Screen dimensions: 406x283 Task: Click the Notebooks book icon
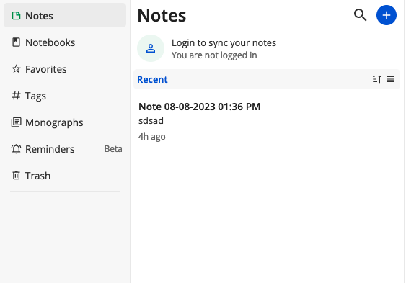point(16,42)
